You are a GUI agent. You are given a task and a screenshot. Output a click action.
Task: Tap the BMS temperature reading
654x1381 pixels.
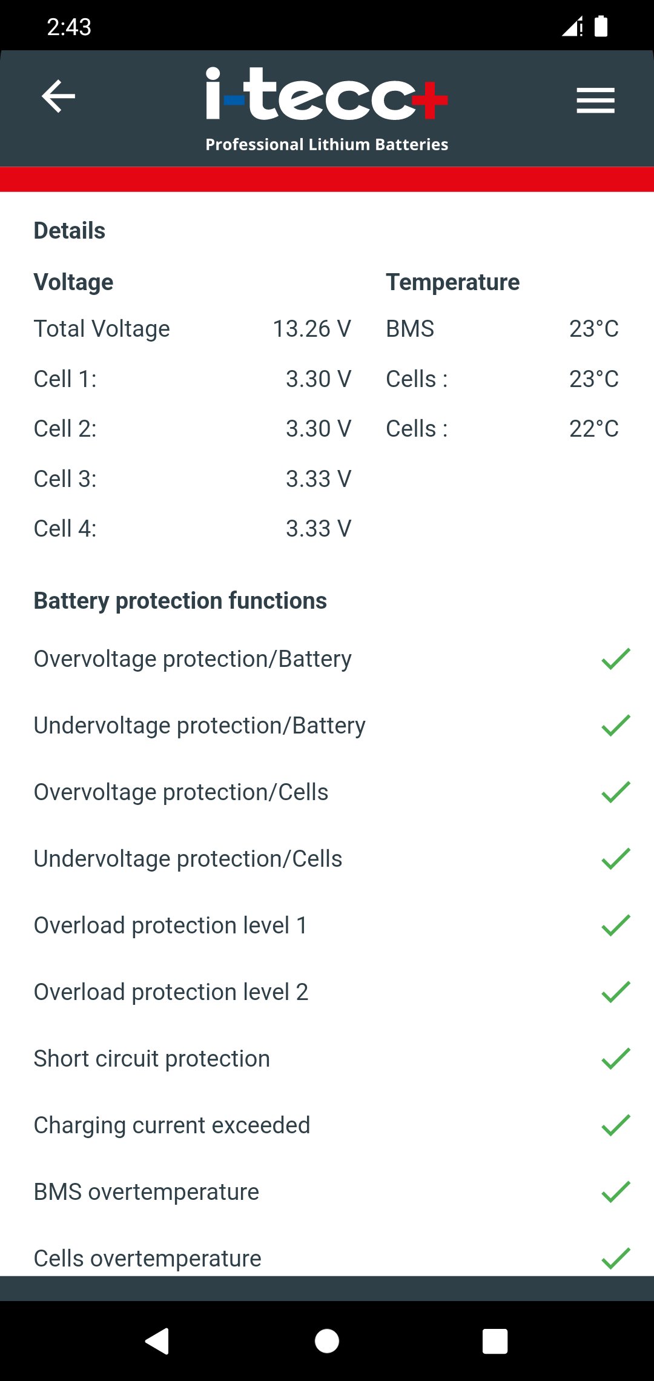pyautogui.click(x=593, y=329)
